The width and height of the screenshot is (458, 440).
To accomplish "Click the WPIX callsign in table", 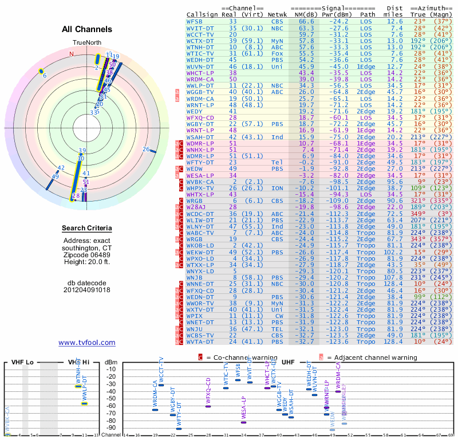I will 194,316.
